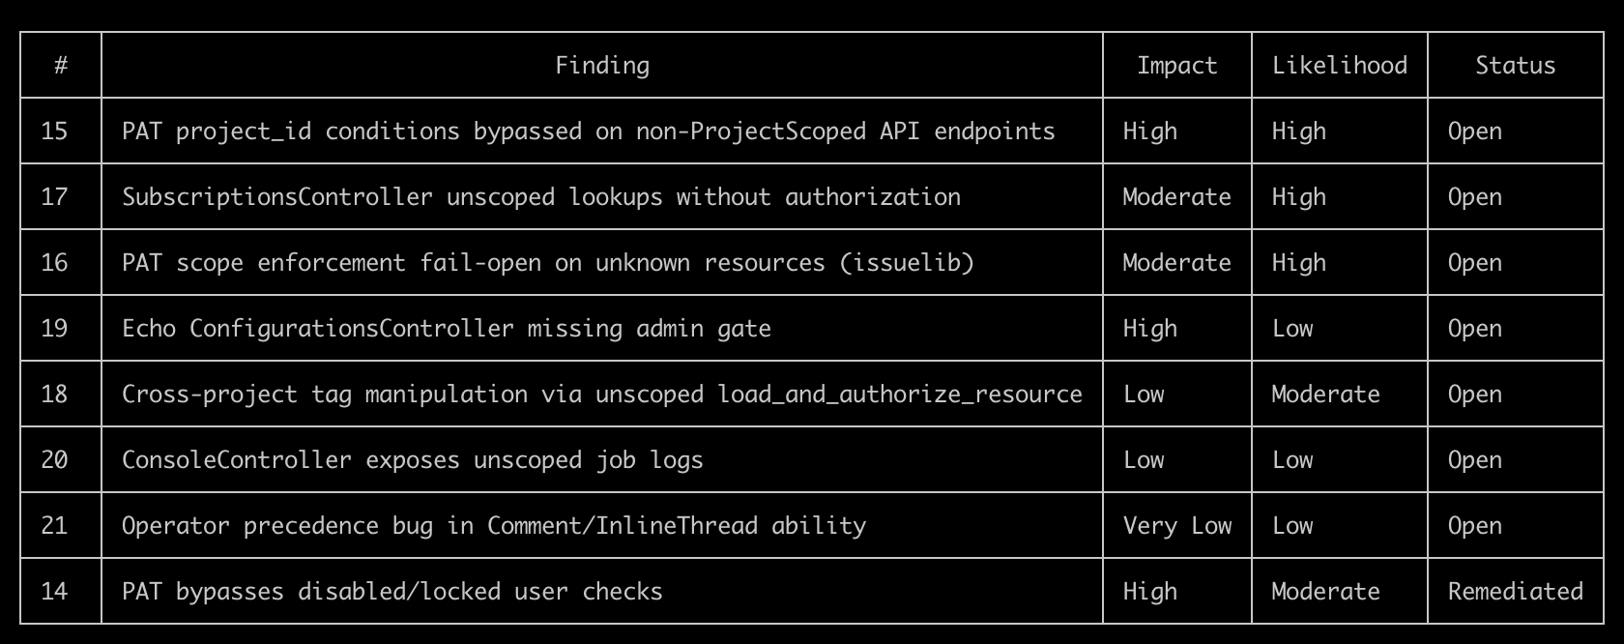Click the PAT scope enforcement fail-open finding
Viewport: 1624px width, 644px height.
pos(547,263)
